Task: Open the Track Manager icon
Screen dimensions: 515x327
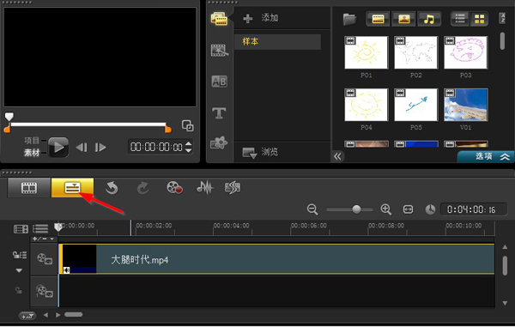Action: [x=40, y=228]
